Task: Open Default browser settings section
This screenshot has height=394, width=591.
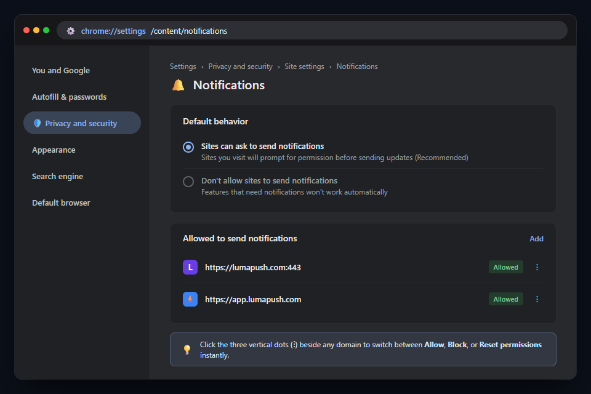Action: click(61, 203)
